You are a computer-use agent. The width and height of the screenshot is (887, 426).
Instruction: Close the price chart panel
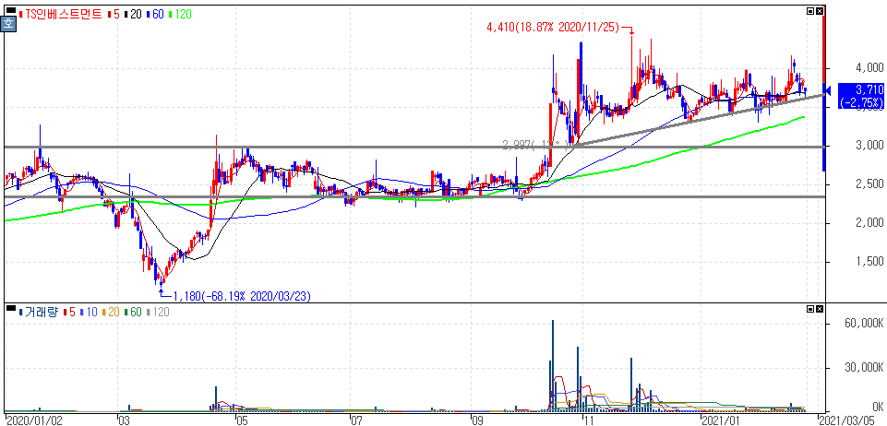(x=821, y=11)
